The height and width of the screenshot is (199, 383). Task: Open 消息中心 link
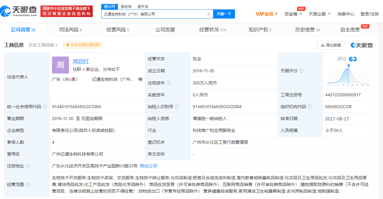[x=346, y=14]
